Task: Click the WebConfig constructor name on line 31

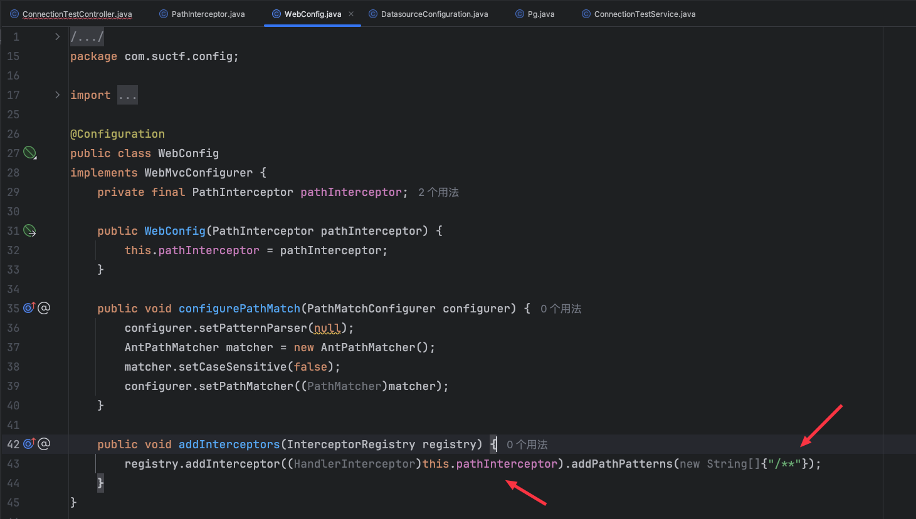Action: coord(175,231)
